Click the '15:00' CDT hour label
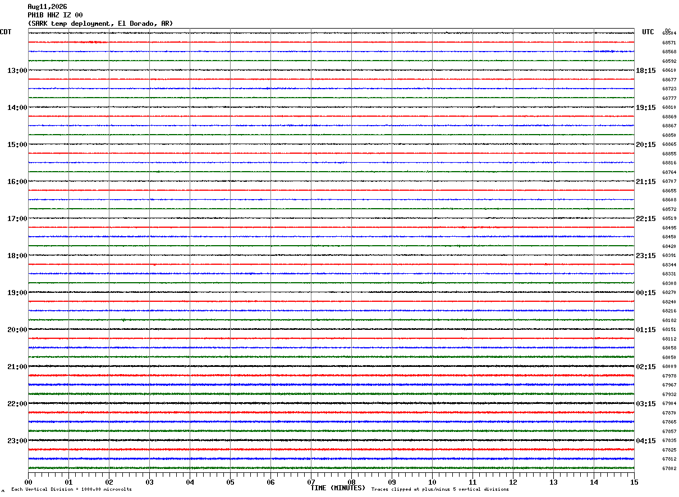This screenshot has height=497, width=679. (17, 145)
